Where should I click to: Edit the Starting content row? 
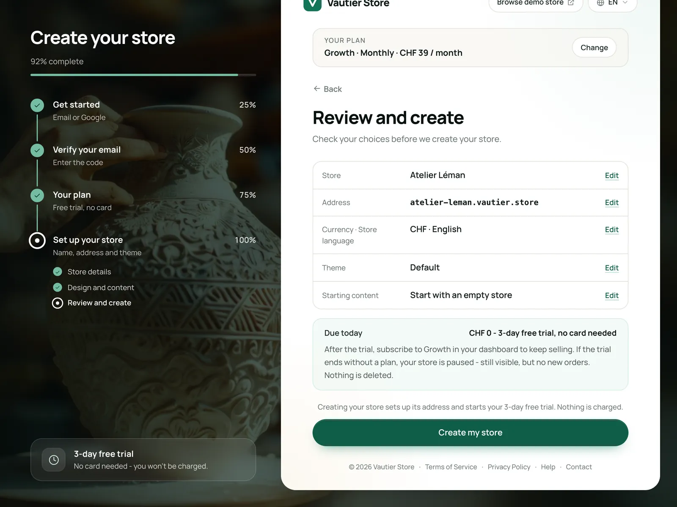pos(611,295)
